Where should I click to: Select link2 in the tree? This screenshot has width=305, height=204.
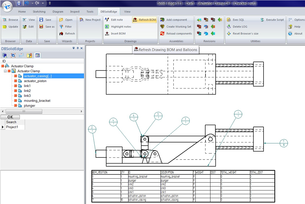click(27, 91)
